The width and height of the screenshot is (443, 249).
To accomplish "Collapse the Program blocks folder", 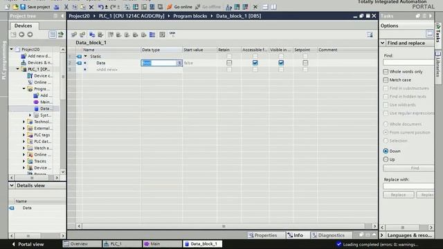I will [24, 89].
